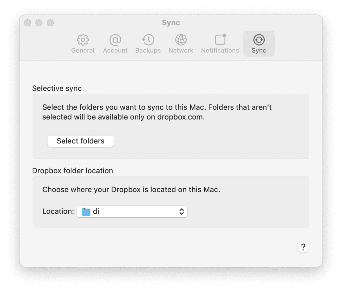The image size is (342, 291).
Task: Select the Backups clock icon
Action: pyautogui.click(x=148, y=40)
